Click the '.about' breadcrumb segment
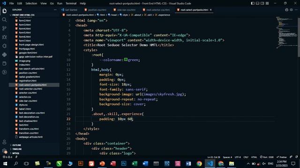Viewport: 300px width, 168px height. point(136,15)
